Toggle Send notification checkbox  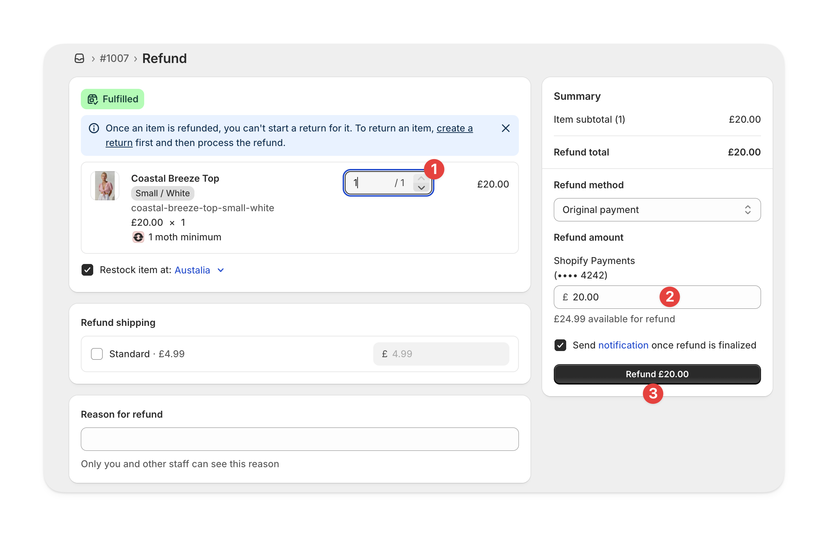560,345
